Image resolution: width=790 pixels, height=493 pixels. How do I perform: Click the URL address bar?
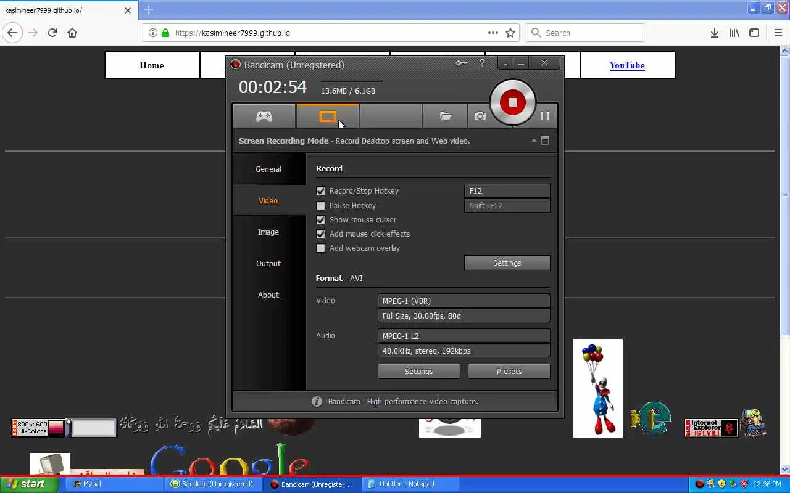(x=330, y=33)
